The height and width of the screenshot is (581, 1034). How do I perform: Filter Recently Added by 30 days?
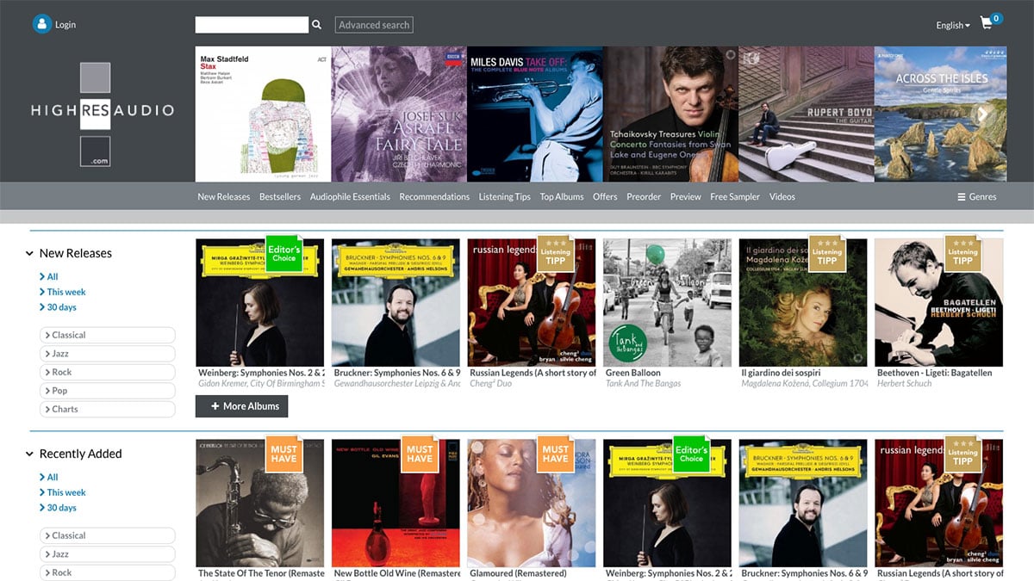tap(58, 508)
